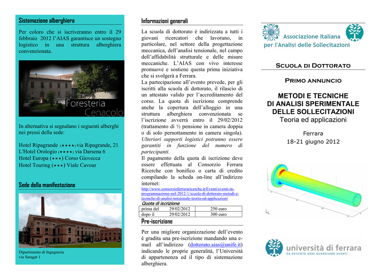Select the 'Quota di iscrizione' label
The image size is (387, 273).
pos(160,204)
